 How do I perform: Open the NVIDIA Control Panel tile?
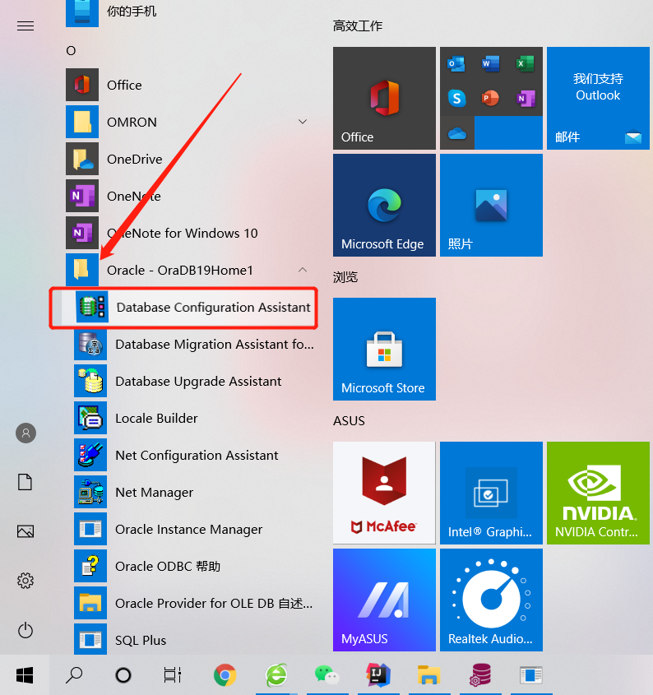[x=598, y=493]
